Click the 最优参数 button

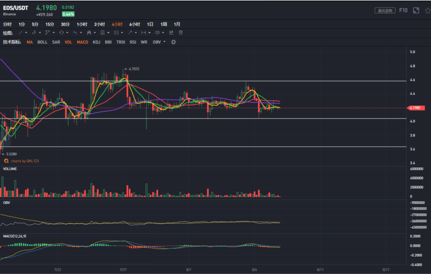pyautogui.click(x=385, y=11)
